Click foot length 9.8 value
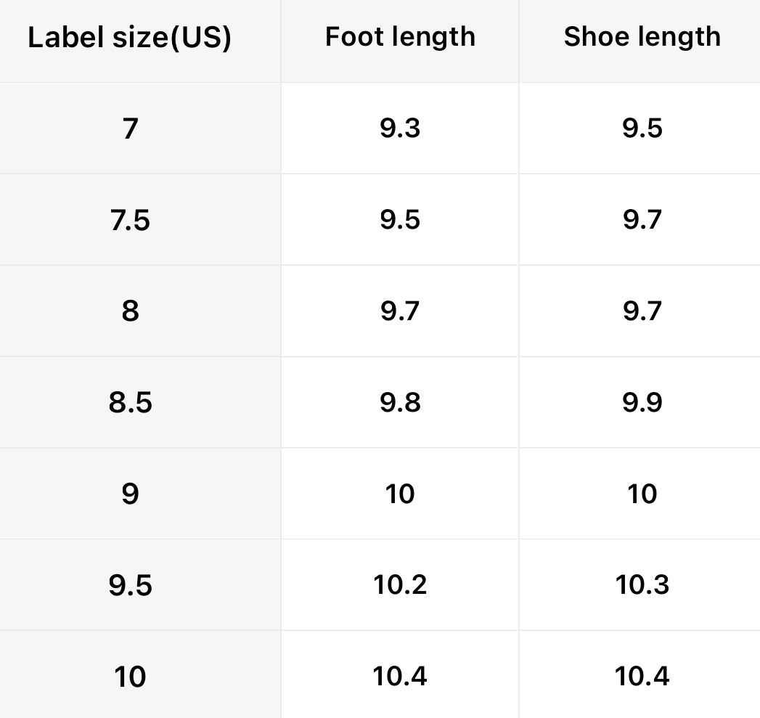 (x=400, y=402)
